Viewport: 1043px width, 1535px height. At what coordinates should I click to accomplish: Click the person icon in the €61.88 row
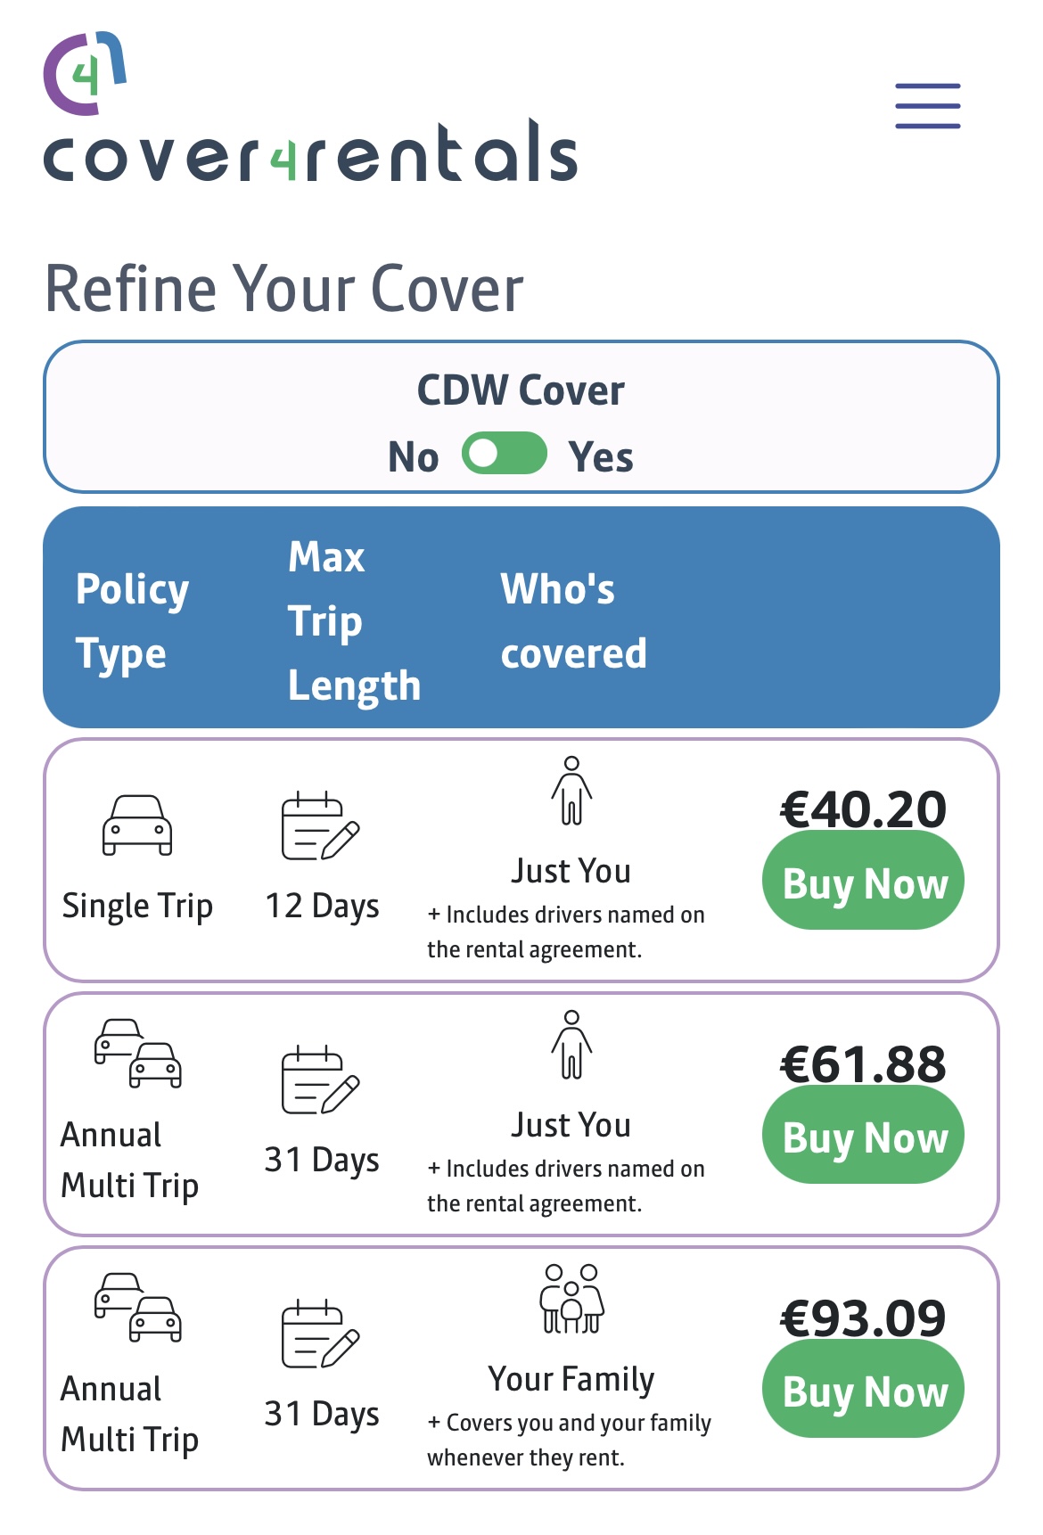571,1045
